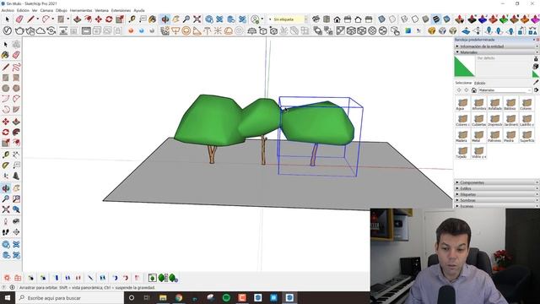Click the Tape Measure in left toolbar
This screenshot has width=540, height=304.
(6, 155)
